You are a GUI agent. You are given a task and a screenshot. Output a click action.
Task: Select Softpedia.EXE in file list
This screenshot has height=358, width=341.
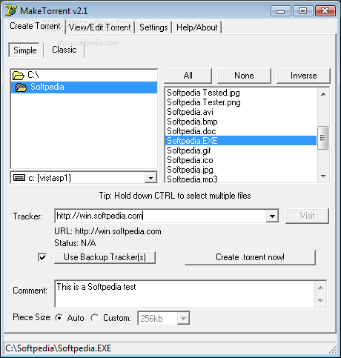[241, 141]
